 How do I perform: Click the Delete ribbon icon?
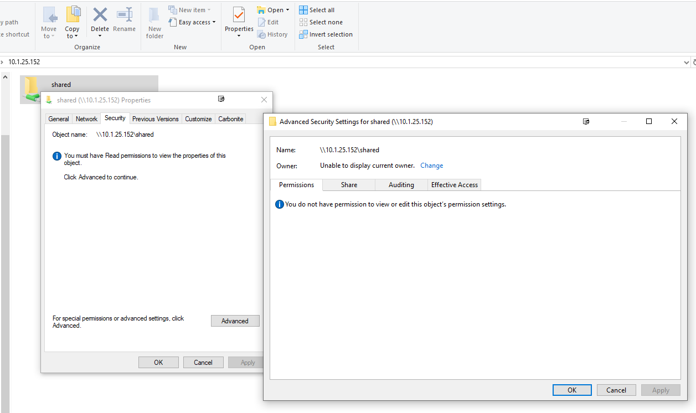coord(100,15)
